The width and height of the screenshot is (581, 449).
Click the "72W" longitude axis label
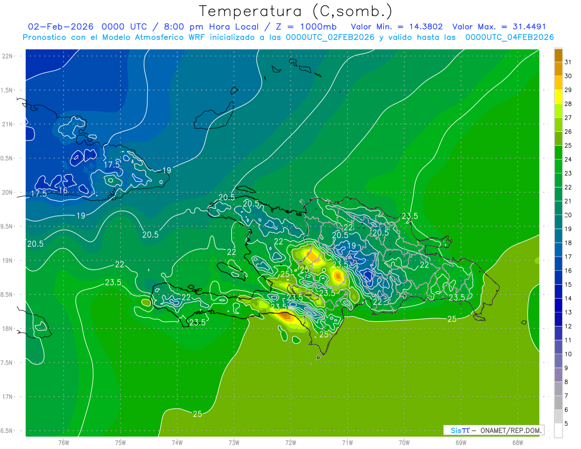(x=290, y=443)
